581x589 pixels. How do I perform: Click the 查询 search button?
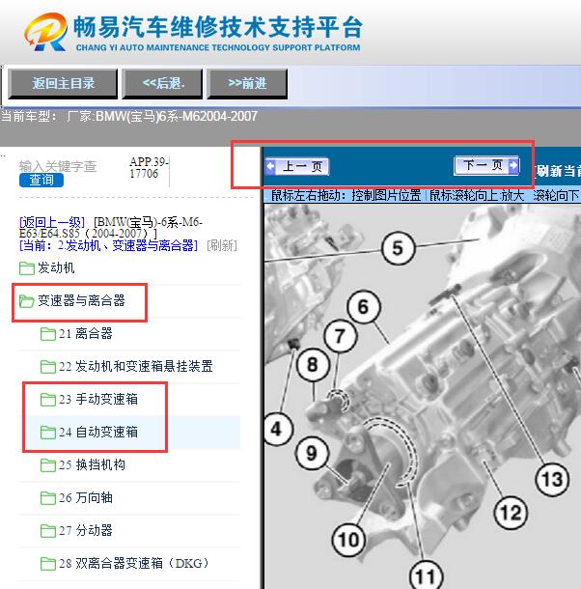click(x=41, y=180)
